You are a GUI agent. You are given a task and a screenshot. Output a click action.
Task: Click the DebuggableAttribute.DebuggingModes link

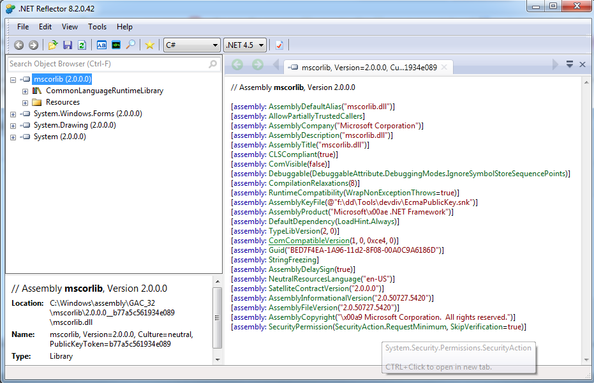[x=380, y=174]
